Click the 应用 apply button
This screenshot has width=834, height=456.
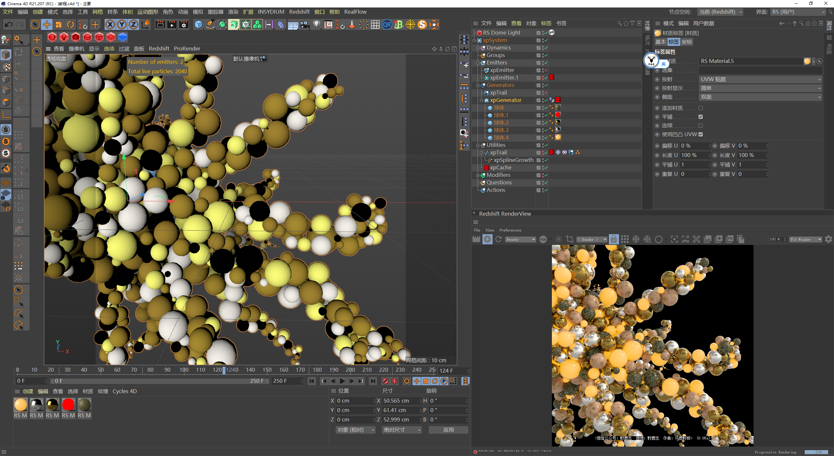point(448,430)
